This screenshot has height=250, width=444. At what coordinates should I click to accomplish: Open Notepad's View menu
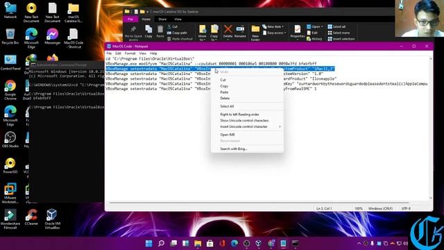coord(143,53)
